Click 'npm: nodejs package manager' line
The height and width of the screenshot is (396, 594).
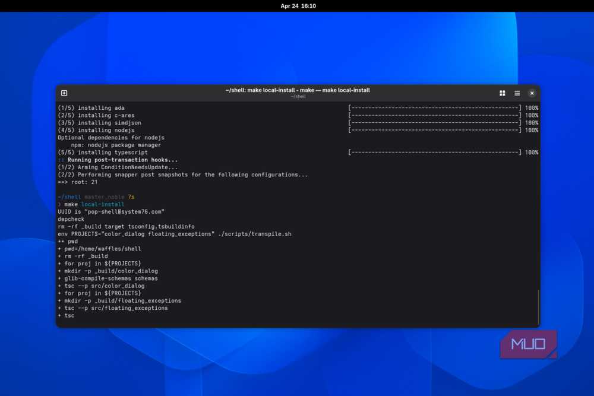tap(116, 145)
